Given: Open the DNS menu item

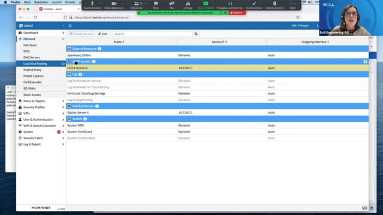Looking at the screenshot, I should tap(26, 51).
